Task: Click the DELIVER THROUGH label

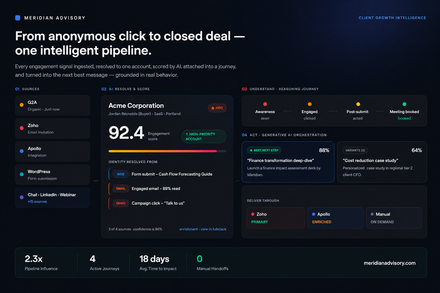Action: pos(263,201)
